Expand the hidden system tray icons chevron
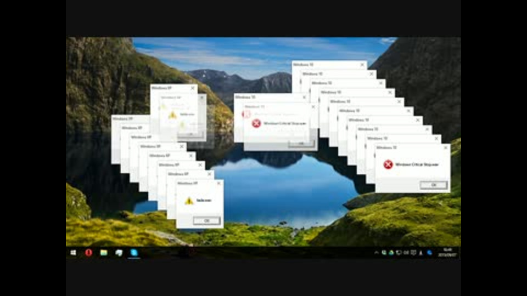Viewport: 527px width, 296px height. pyautogui.click(x=377, y=253)
